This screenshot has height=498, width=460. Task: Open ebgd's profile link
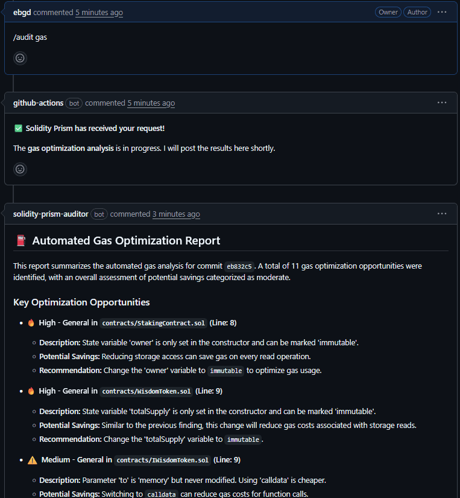click(22, 11)
